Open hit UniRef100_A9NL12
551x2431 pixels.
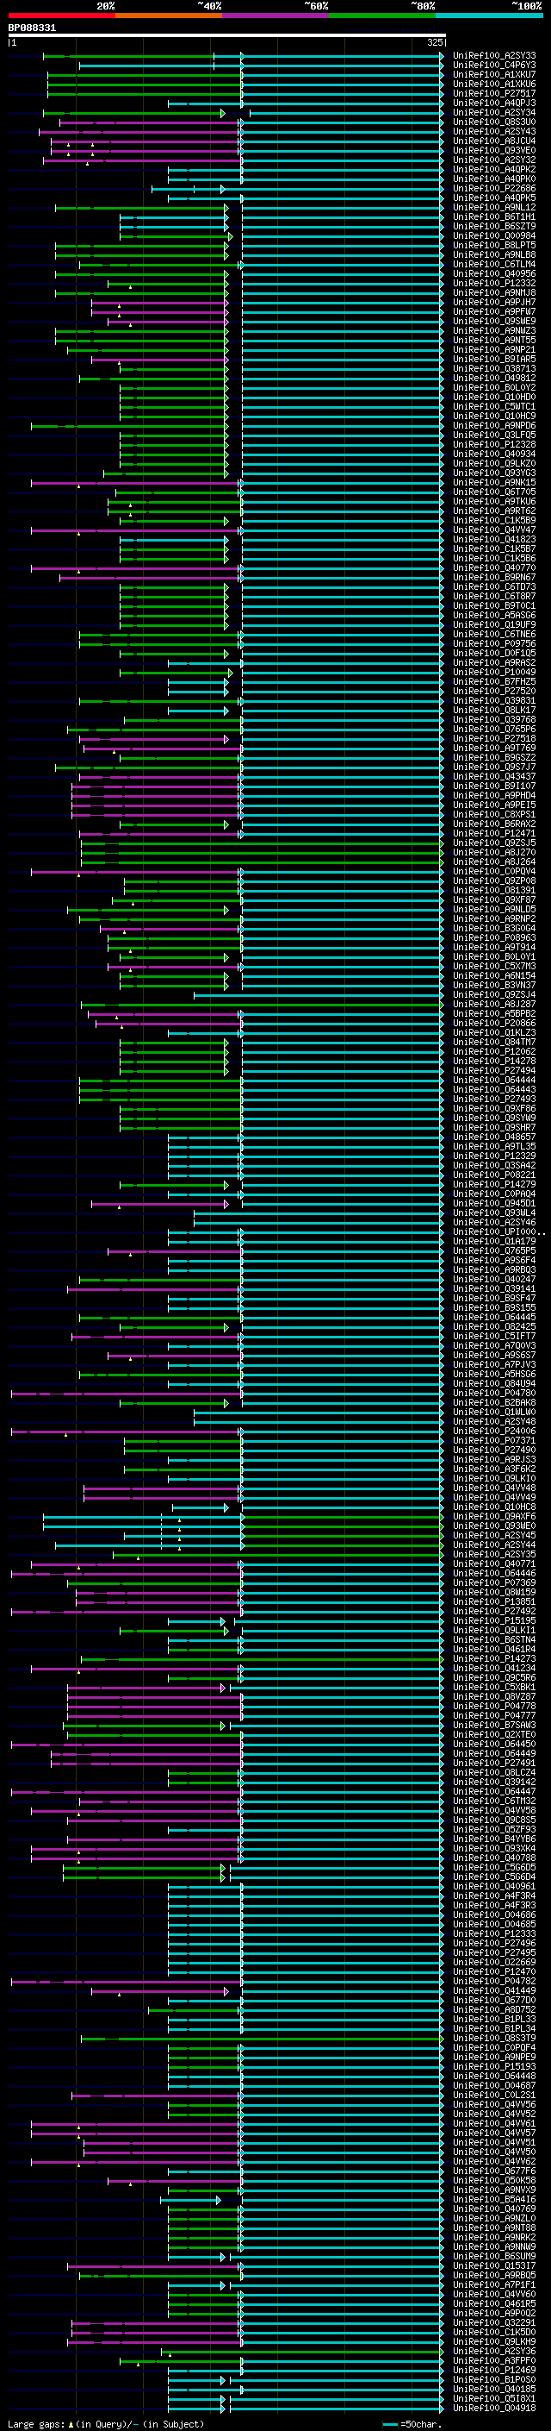(x=494, y=208)
